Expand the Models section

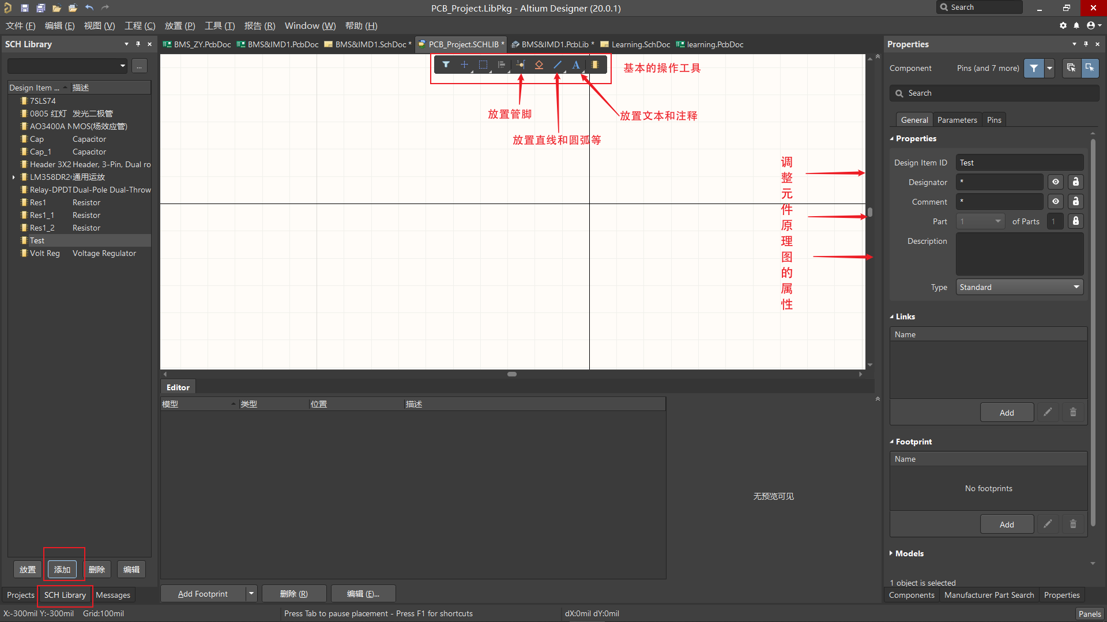[x=891, y=553]
